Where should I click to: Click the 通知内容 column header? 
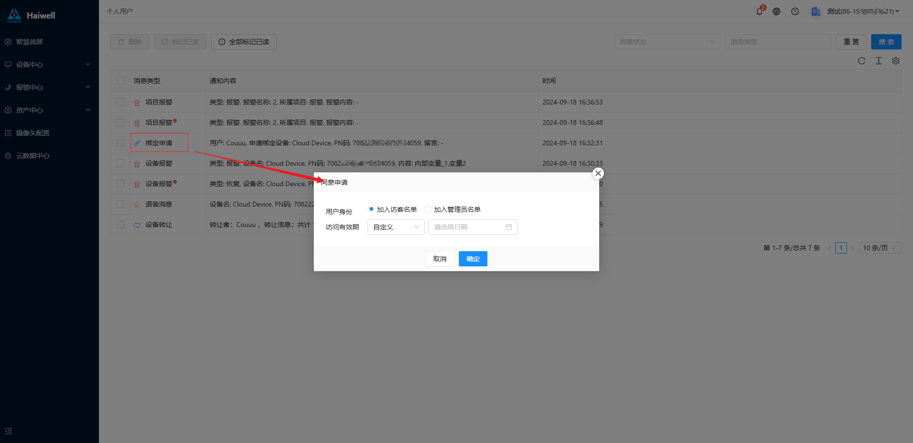point(223,81)
